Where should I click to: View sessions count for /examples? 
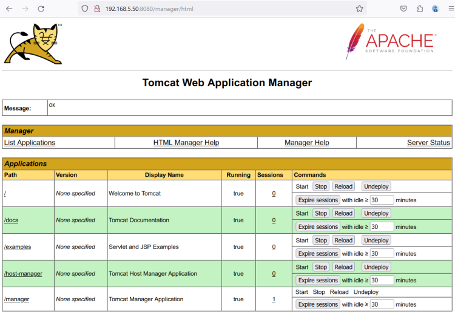[274, 247]
